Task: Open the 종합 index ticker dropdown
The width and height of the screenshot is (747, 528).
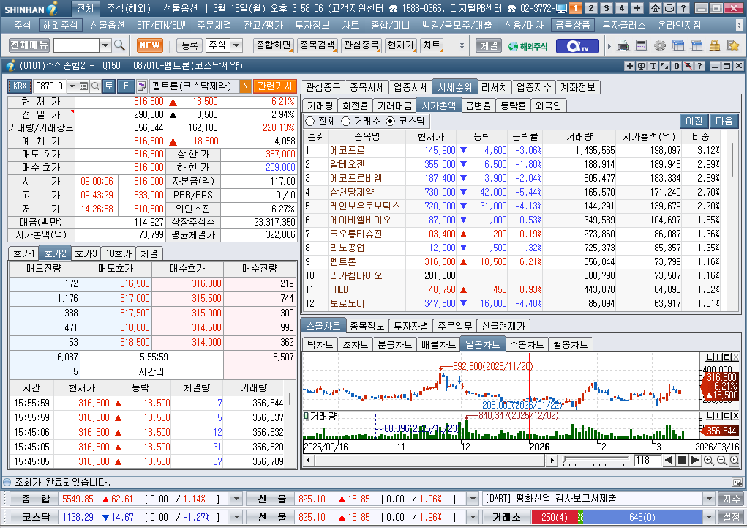Action: [236, 499]
